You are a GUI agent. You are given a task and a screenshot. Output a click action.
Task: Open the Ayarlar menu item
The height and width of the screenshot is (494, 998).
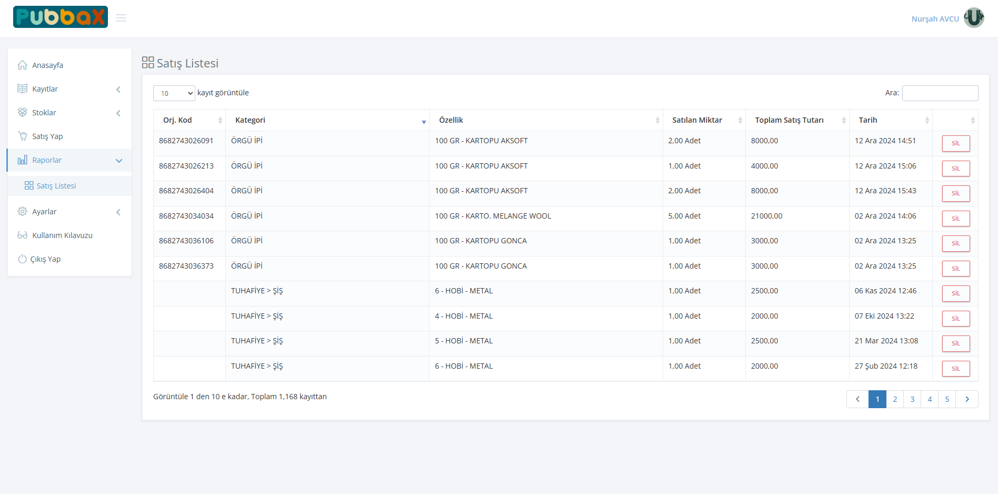coord(44,212)
